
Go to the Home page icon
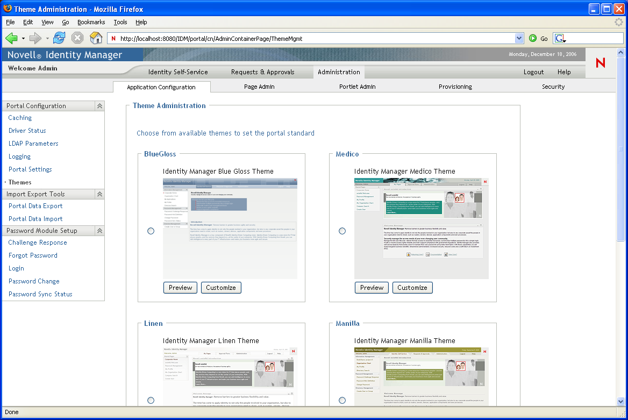96,38
